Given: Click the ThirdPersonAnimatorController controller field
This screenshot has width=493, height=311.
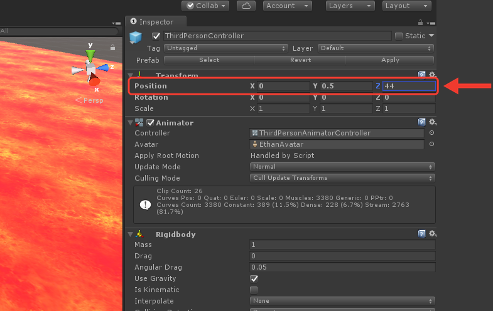Looking at the screenshot, I should tap(337, 133).
